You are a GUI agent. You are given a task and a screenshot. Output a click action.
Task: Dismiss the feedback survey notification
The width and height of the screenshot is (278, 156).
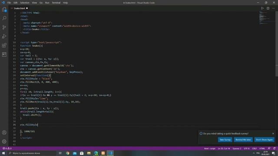point(273,133)
